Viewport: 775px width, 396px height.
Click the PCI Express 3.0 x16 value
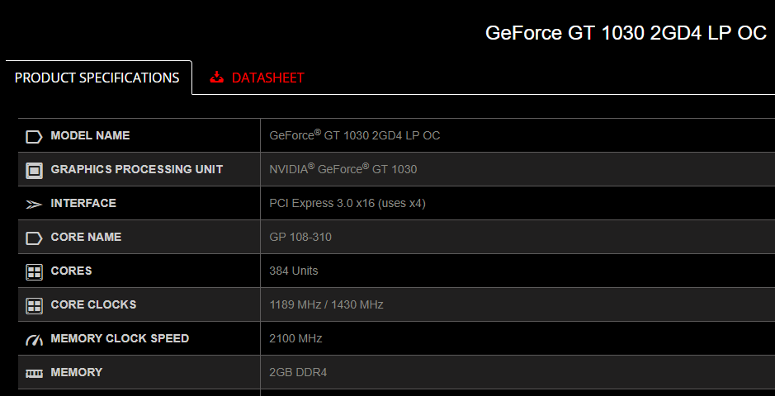click(x=347, y=203)
